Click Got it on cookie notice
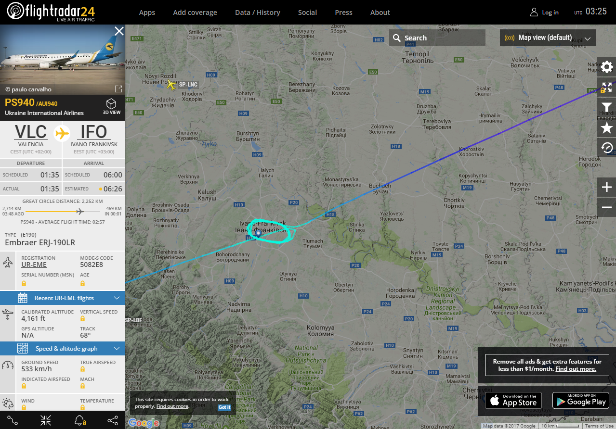Image resolution: width=616 pixels, height=429 pixels. (224, 407)
